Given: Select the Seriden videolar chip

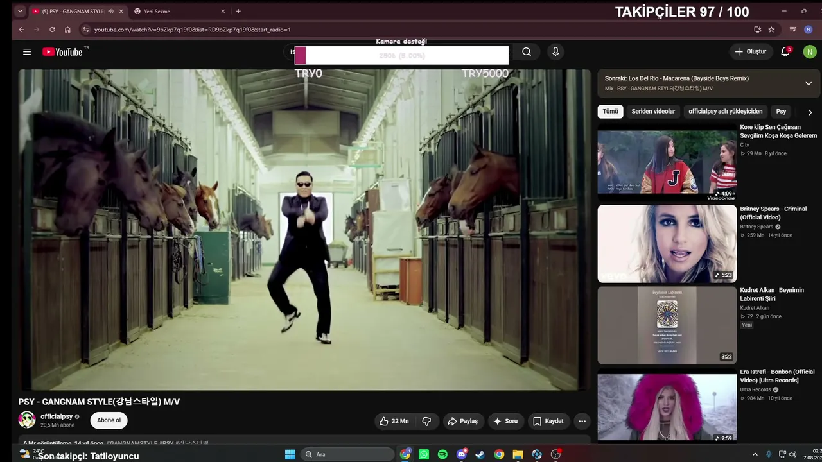Looking at the screenshot, I should 653,112.
